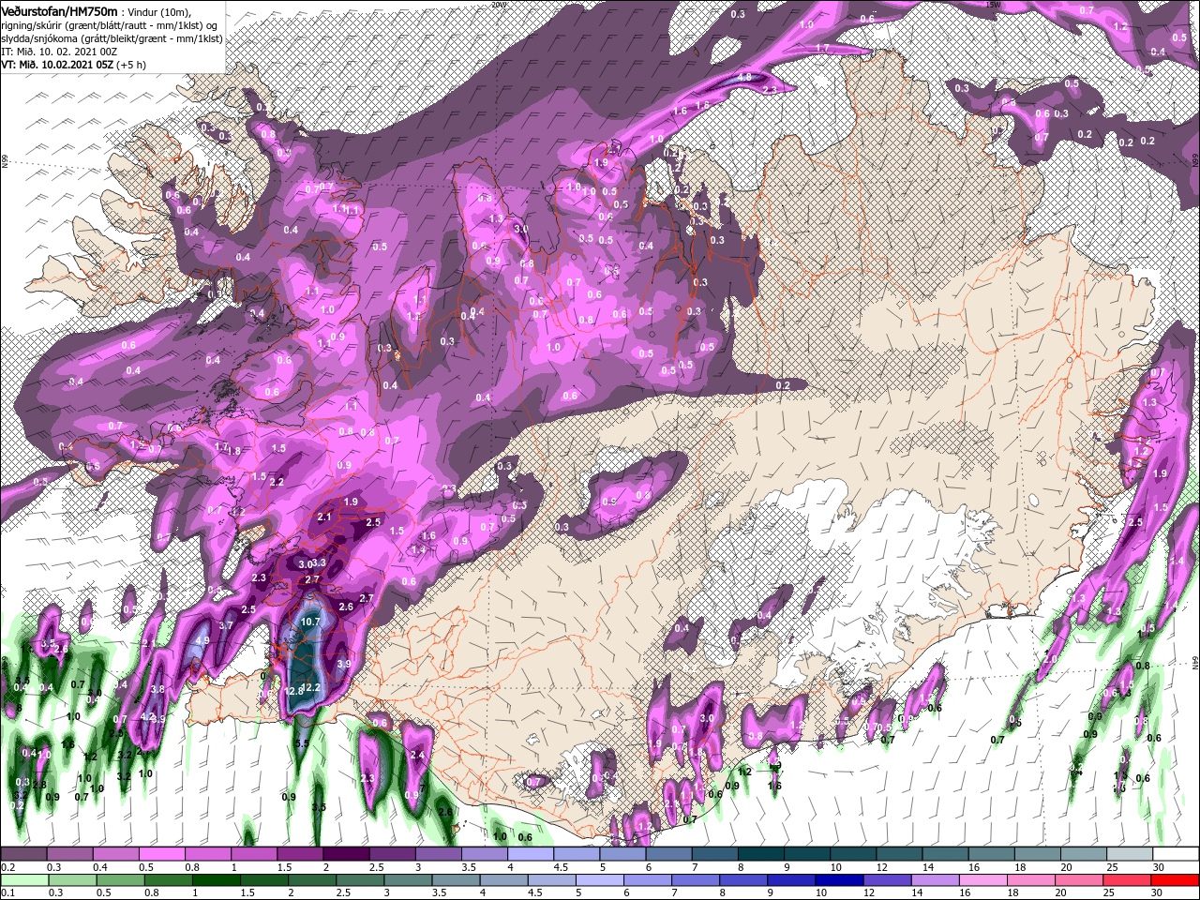Select lower legend swatch labeled 0.3
The image size is (1200, 900).
tap(72, 879)
